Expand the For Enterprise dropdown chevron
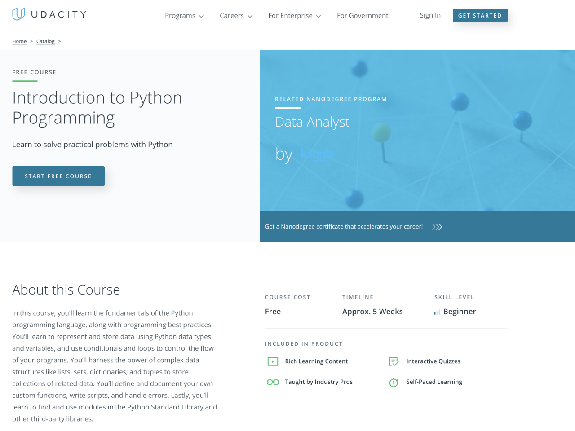The width and height of the screenshot is (575, 431). coord(318,16)
